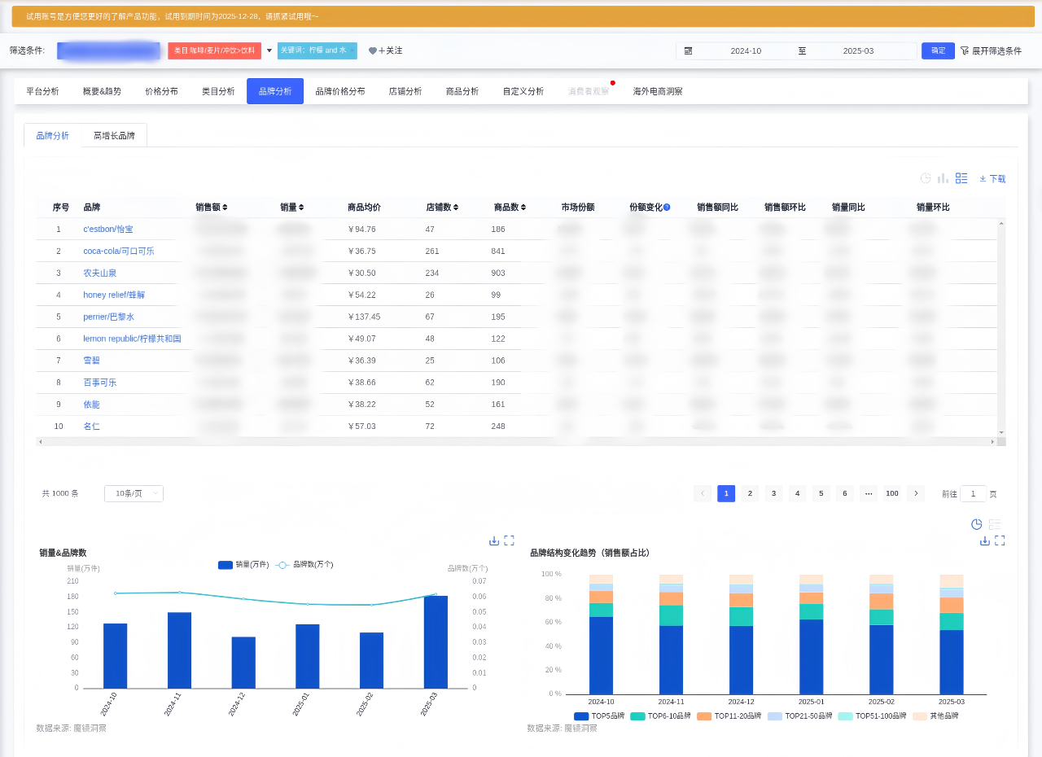Open the dropdown arrow after category filter tag
This screenshot has width=1042, height=757.
click(x=269, y=50)
